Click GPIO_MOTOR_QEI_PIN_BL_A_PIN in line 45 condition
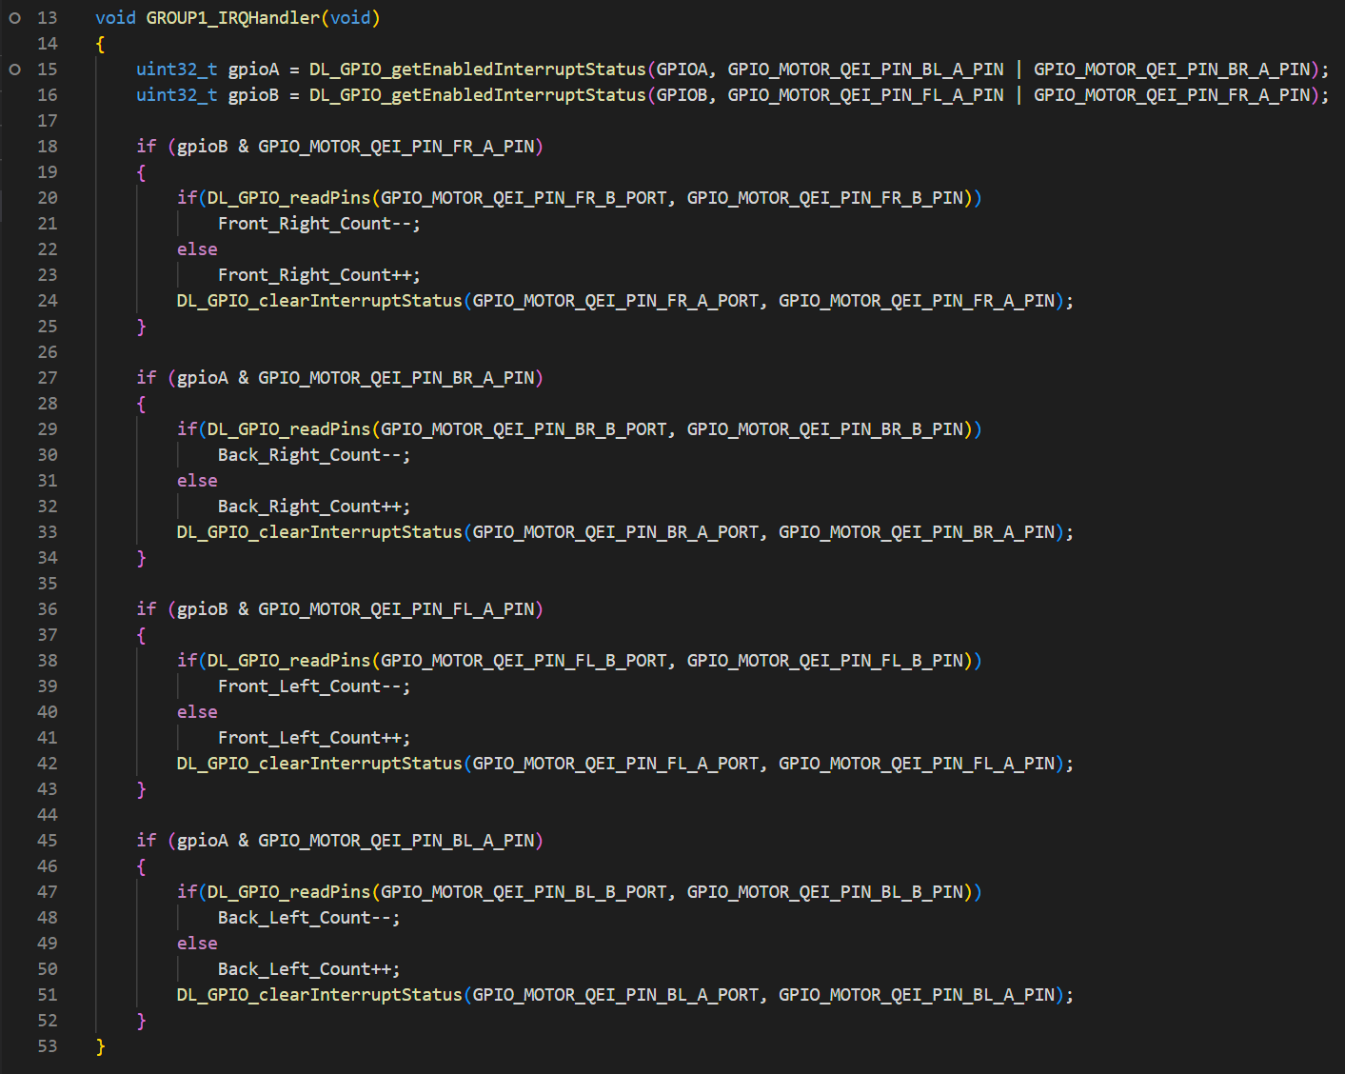 (396, 841)
